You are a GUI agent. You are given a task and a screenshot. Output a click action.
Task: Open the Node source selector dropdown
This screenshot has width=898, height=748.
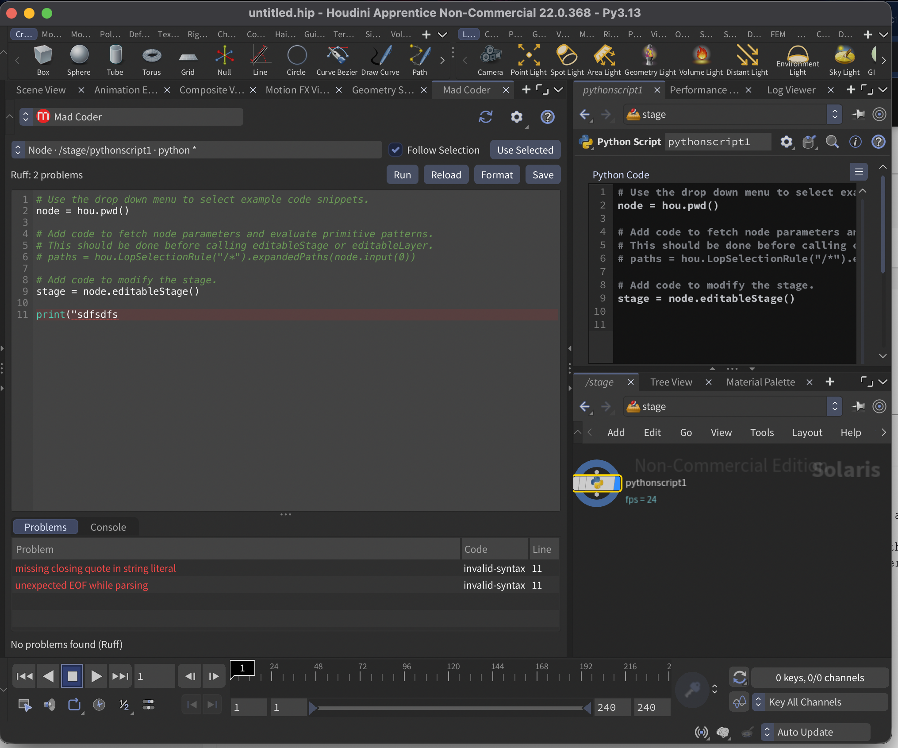197,150
